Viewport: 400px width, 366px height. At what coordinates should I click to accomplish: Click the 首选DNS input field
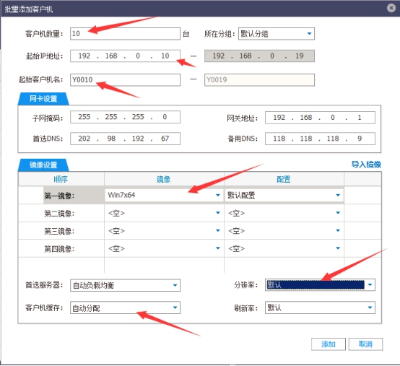[125, 139]
